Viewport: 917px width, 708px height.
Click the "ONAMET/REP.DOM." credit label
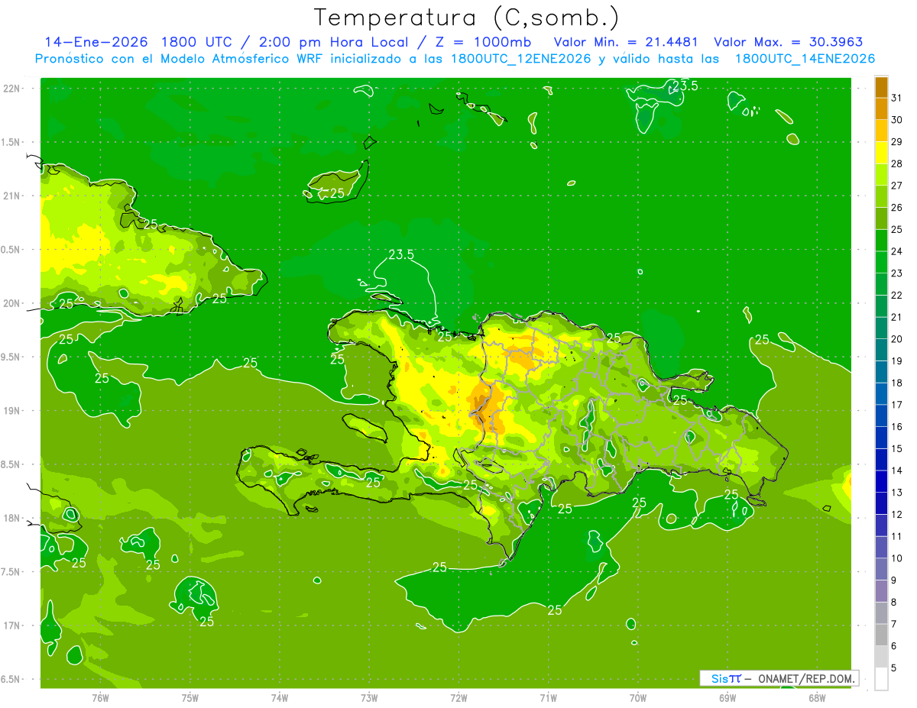pos(807,678)
